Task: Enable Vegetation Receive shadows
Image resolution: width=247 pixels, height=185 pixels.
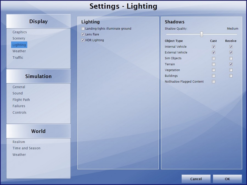Action: (x=231, y=70)
